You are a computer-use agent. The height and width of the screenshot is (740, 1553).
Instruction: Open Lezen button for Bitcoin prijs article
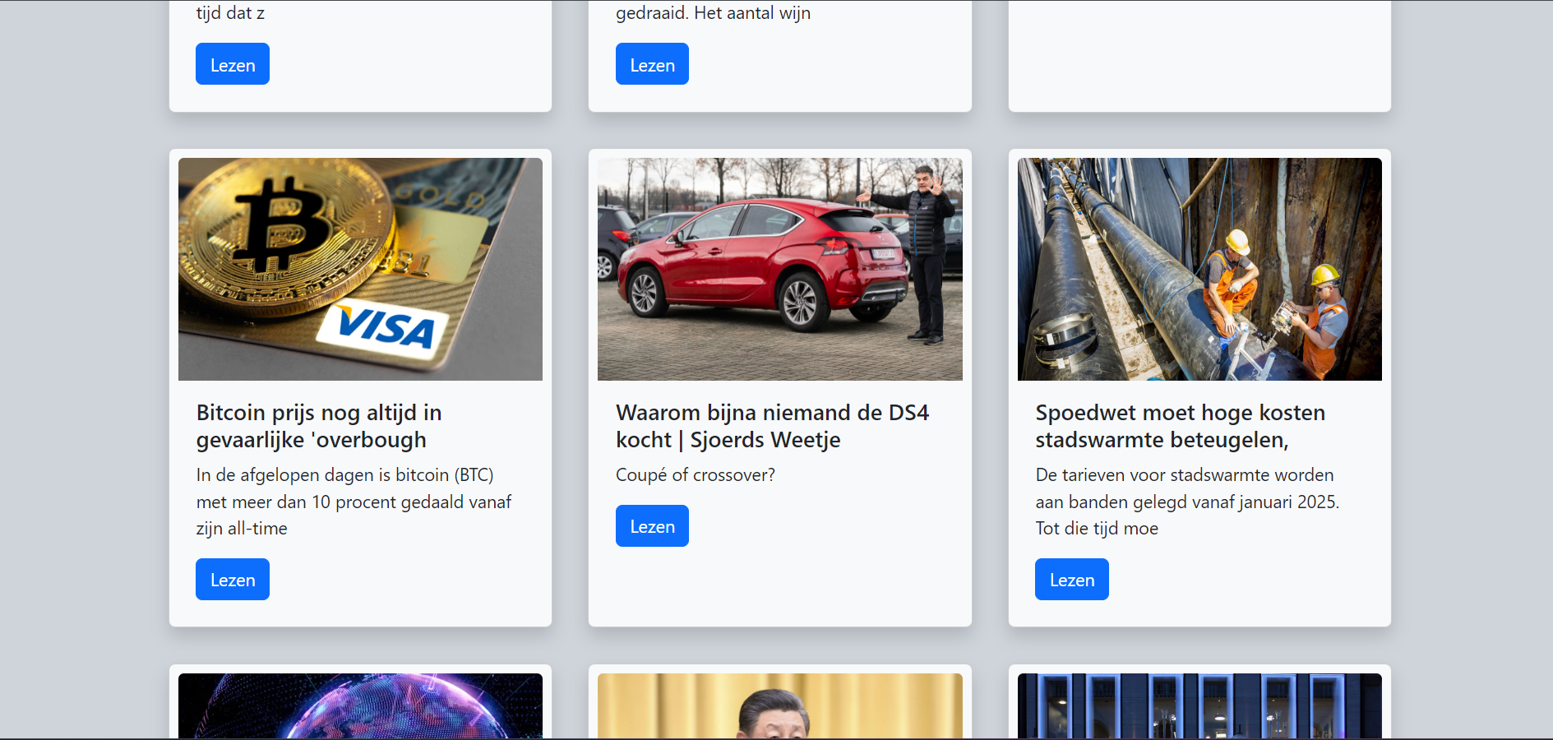click(x=233, y=579)
